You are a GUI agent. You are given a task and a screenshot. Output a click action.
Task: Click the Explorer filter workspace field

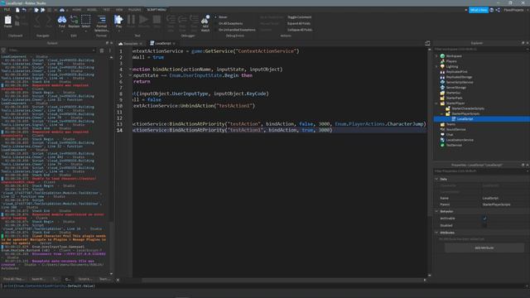480,50
